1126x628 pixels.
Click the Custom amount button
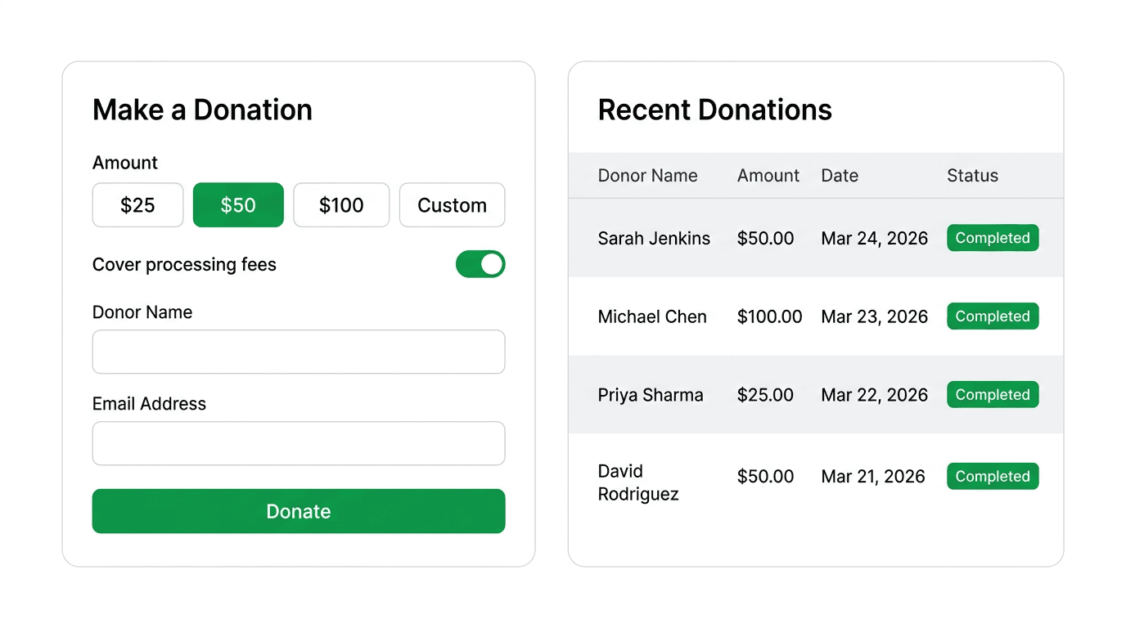click(452, 205)
